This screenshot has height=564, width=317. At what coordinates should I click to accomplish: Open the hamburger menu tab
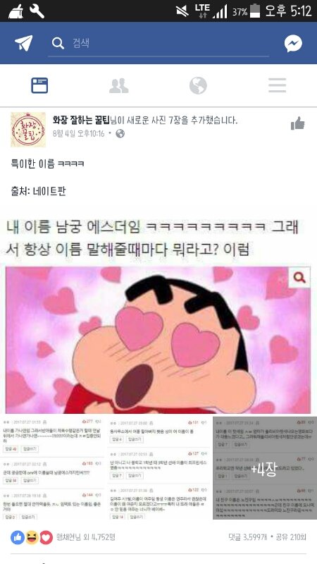pos(277,85)
